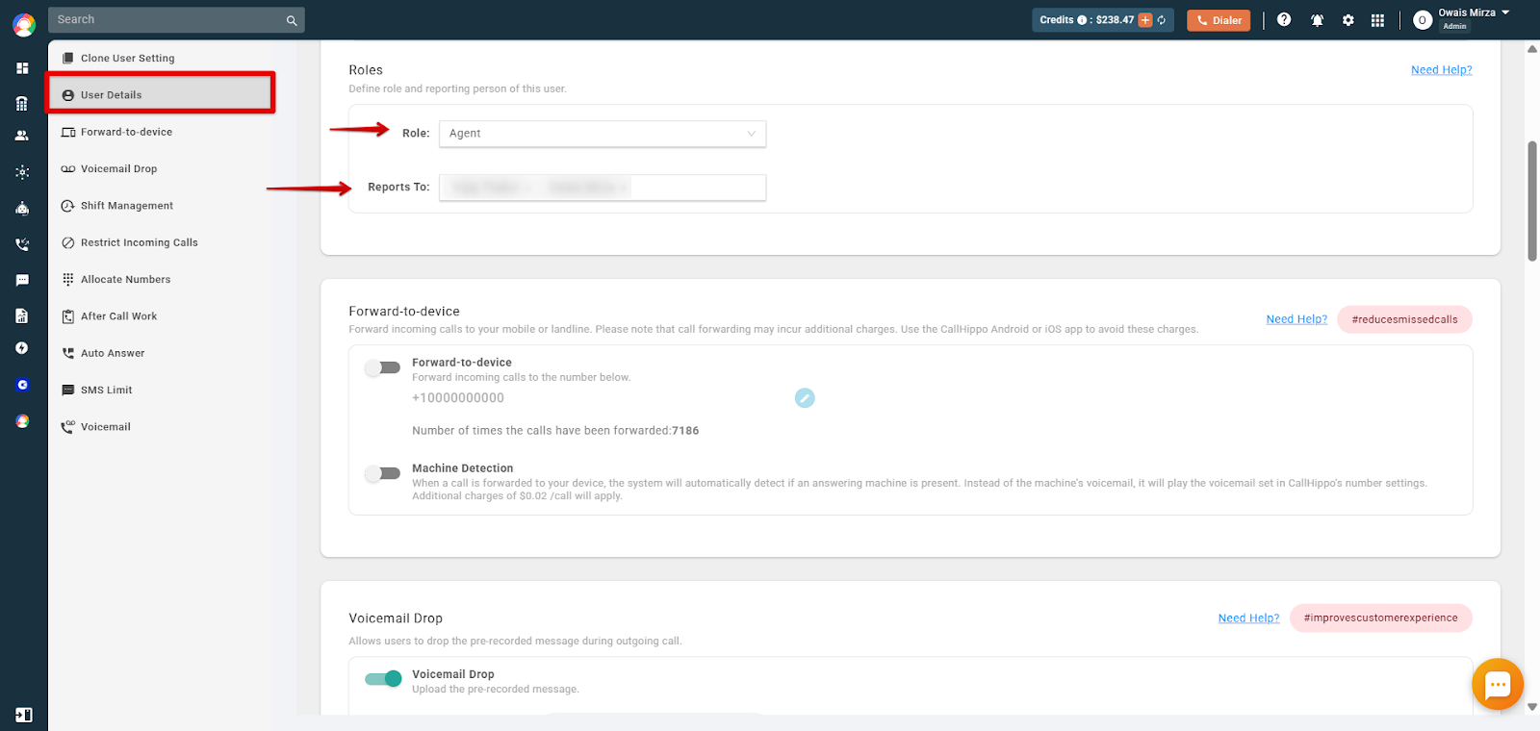Open the robot/AI icon in left rail

pos(22,208)
